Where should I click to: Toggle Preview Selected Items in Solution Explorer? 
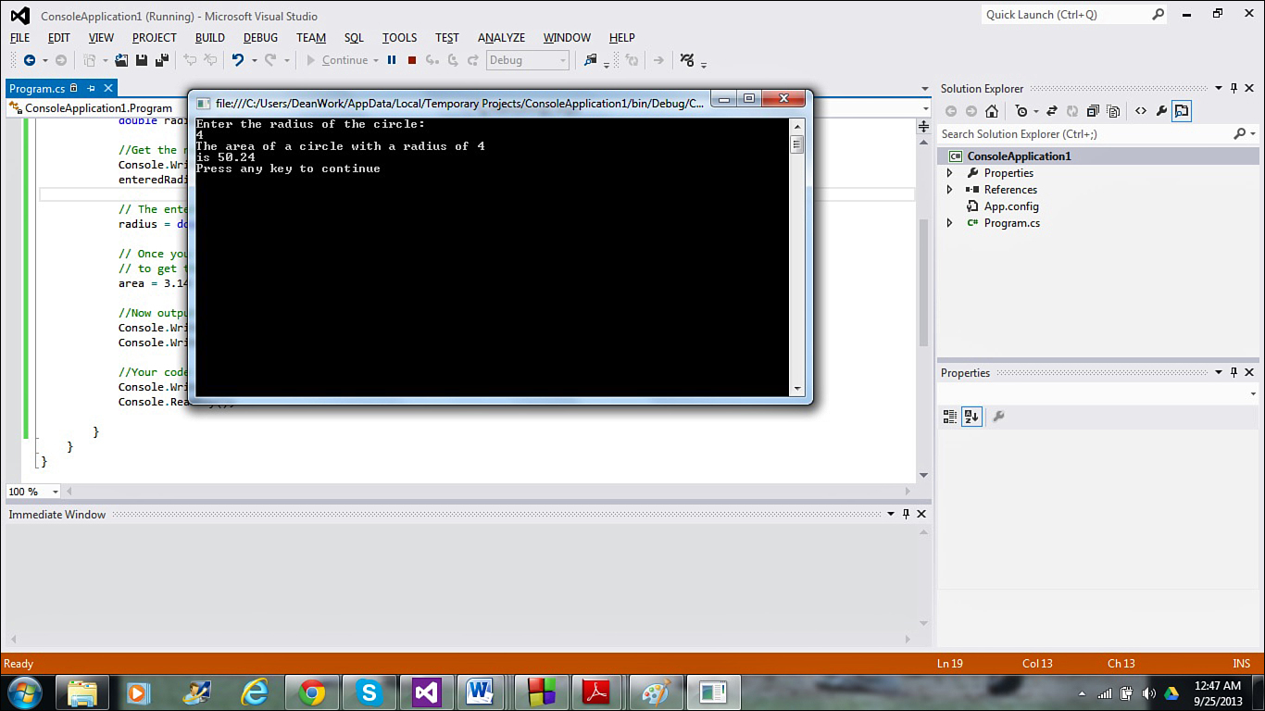pyautogui.click(x=1182, y=111)
